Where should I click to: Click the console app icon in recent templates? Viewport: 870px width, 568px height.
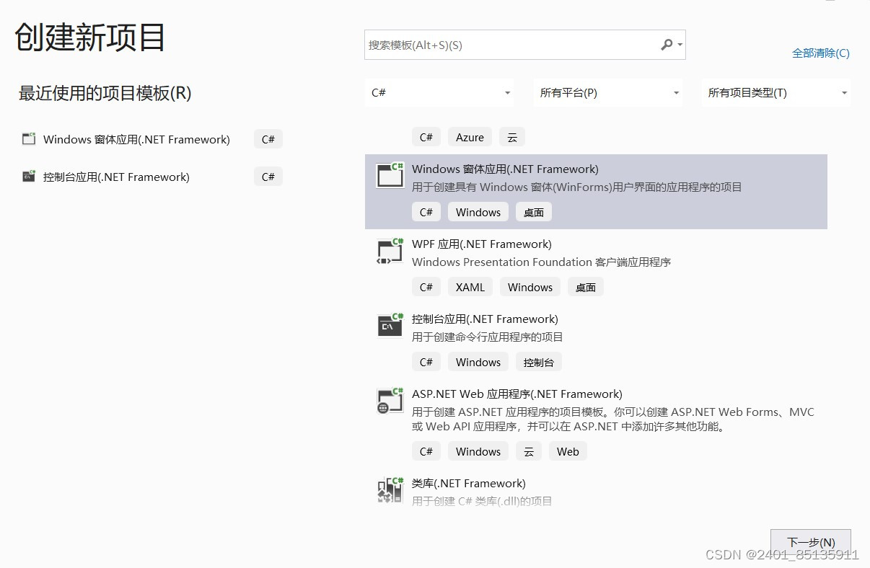tap(29, 177)
